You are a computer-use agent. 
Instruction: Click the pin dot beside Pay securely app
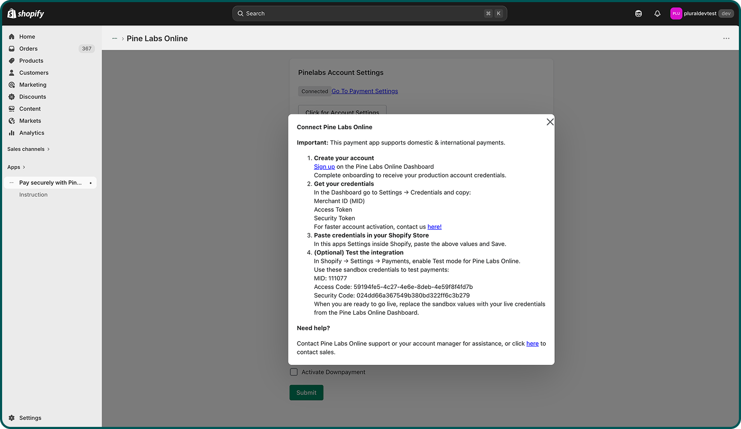pyautogui.click(x=91, y=183)
